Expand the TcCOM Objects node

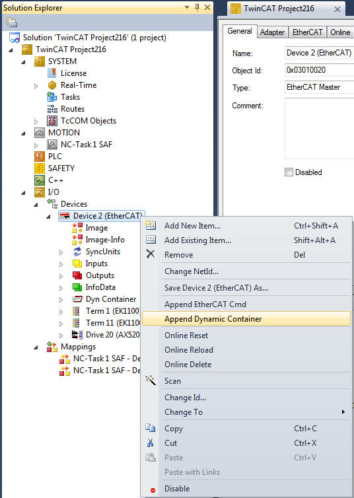tap(36, 122)
